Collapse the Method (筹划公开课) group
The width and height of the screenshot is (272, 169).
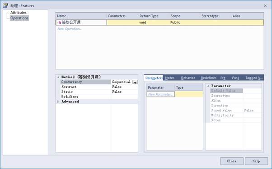58,77
